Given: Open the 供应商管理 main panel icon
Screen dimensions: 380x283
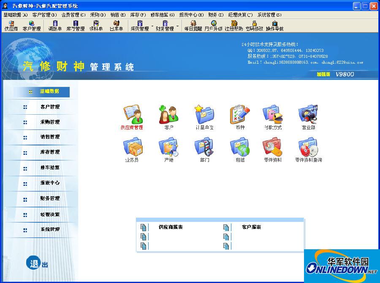Looking at the screenshot, I should (132, 117).
